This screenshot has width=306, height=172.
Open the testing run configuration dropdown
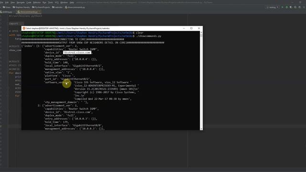pos(273,7)
